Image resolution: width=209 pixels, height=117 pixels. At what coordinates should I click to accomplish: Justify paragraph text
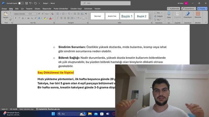click(68, 18)
